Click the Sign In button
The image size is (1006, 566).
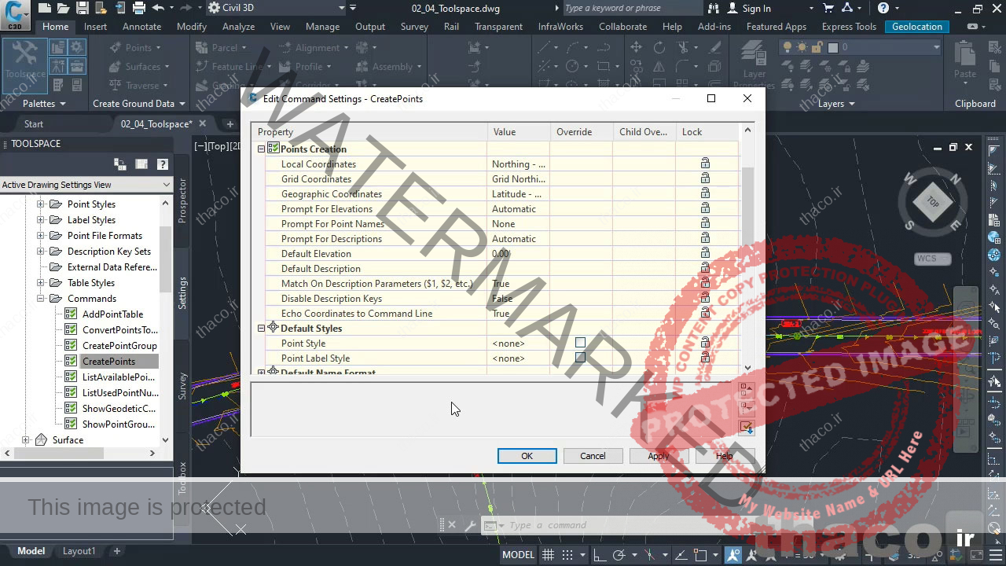748,8
